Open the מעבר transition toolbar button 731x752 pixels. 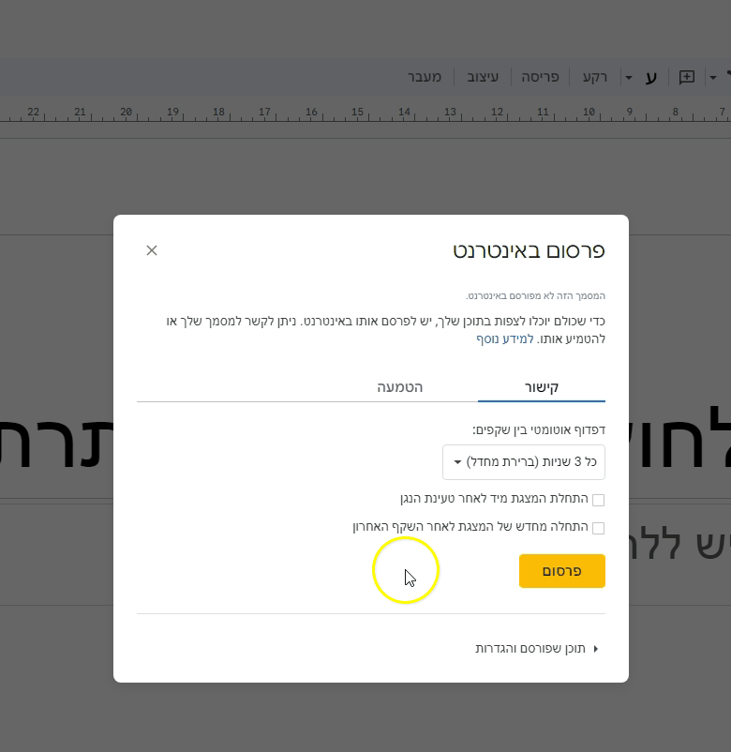point(425,77)
